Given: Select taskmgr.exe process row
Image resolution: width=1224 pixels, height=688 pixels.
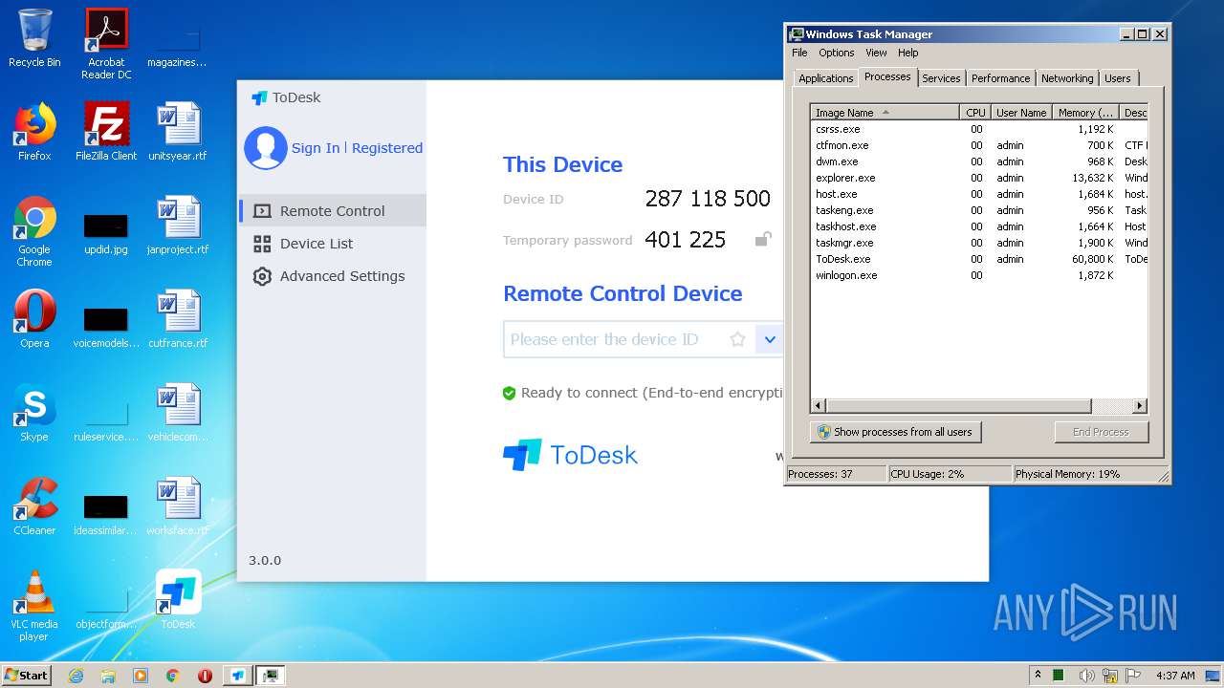Looking at the screenshot, I should pyautogui.click(x=979, y=243).
